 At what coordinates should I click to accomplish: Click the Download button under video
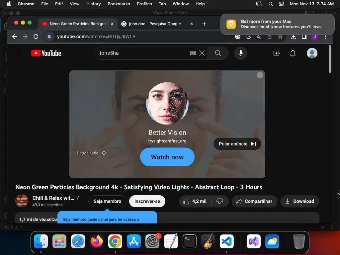(x=300, y=201)
